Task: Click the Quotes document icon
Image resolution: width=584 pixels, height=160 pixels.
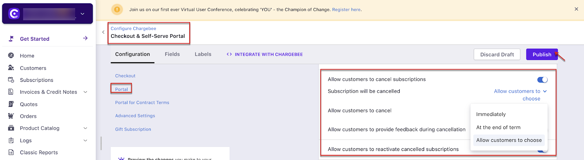Action: tap(11, 104)
